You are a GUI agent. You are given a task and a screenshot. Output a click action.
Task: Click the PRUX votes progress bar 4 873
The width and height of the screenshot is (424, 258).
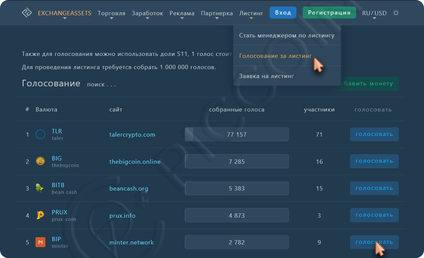pyautogui.click(x=237, y=215)
